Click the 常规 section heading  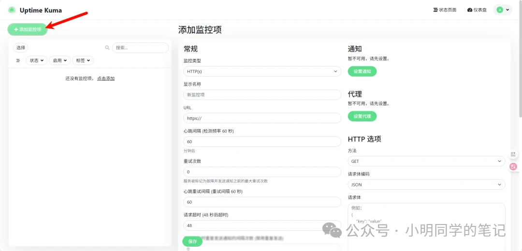[191, 49]
